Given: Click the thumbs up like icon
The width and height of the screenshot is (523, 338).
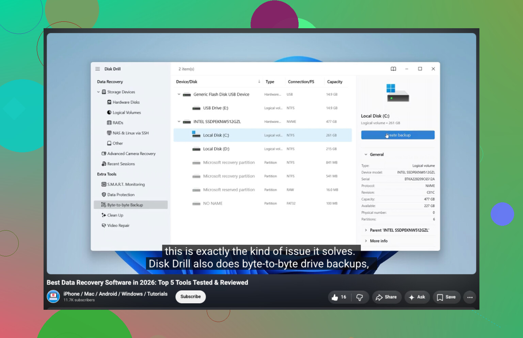Looking at the screenshot, I should pos(335,297).
